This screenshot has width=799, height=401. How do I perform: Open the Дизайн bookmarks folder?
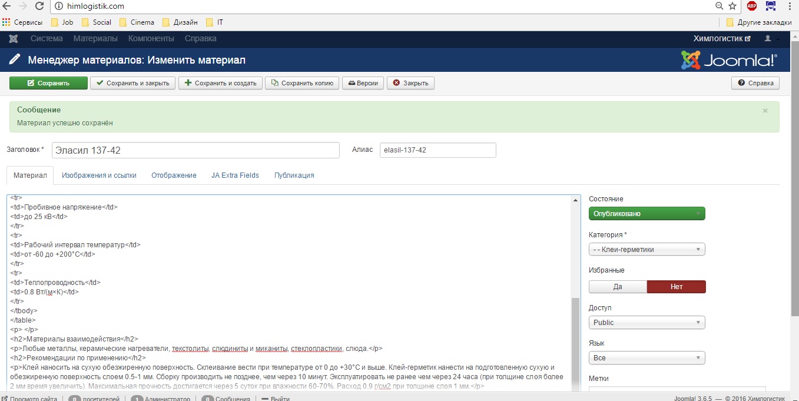(x=180, y=22)
